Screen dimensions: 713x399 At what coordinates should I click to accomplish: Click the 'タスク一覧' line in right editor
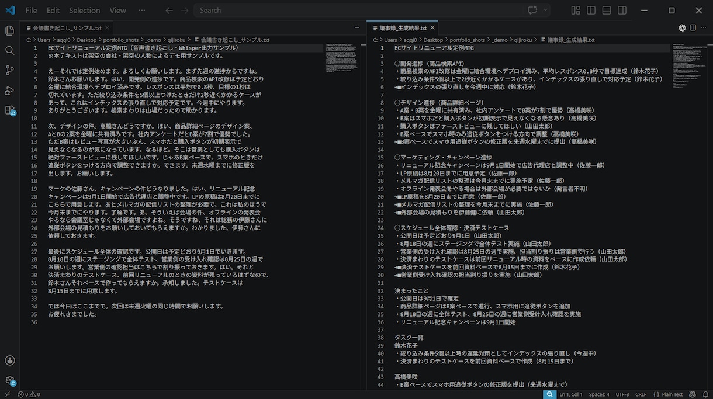(x=409, y=338)
